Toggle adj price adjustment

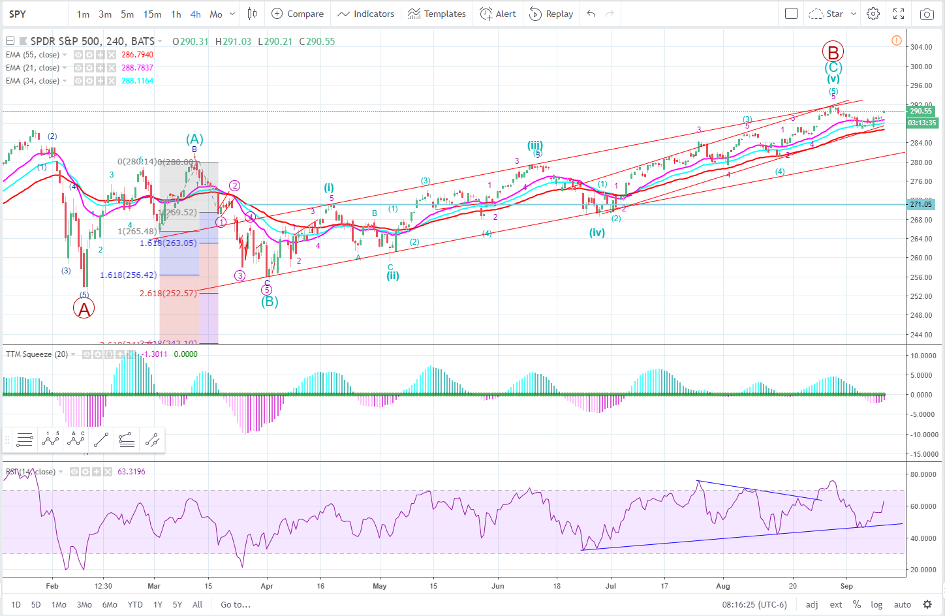pyautogui.click(x=812, y=604)
